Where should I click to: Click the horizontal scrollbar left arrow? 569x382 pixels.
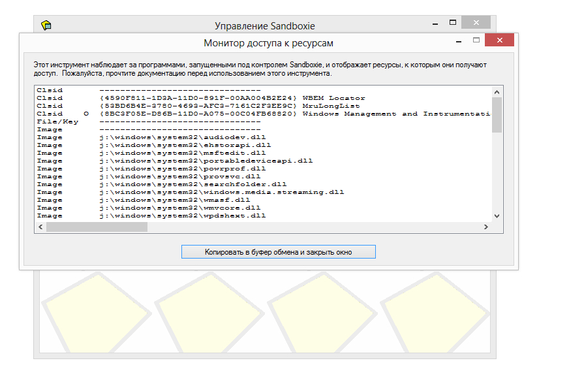pyautogui.click(x=40, y=227)
